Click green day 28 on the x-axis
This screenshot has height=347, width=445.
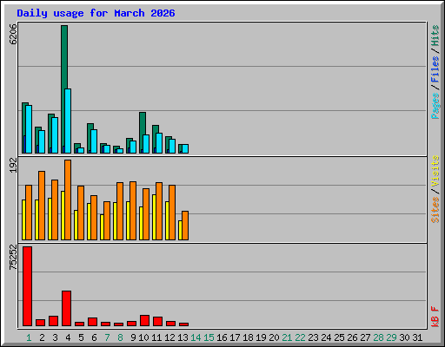[378, 337]
